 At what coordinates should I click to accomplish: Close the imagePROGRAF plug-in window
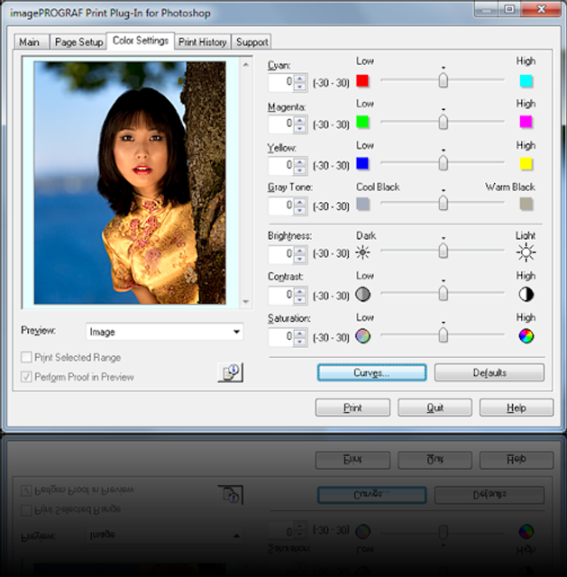[541, 9]
